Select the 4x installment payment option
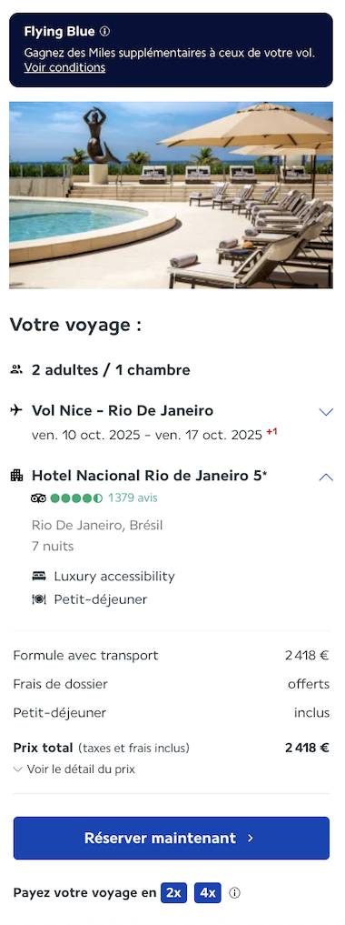This screenshot has width=345, height=925. [208, 893]
